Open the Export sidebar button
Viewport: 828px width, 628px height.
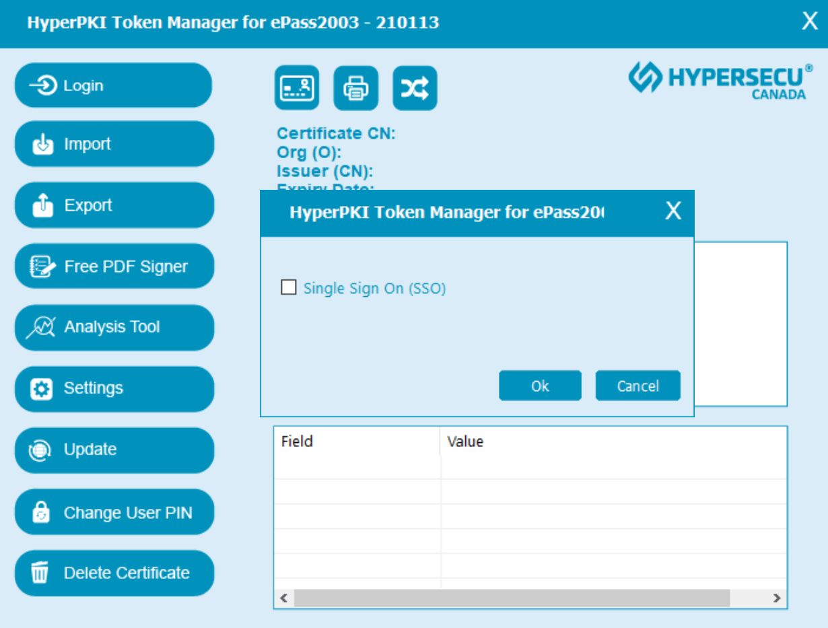pyautogui.click(x=114, y=205)
